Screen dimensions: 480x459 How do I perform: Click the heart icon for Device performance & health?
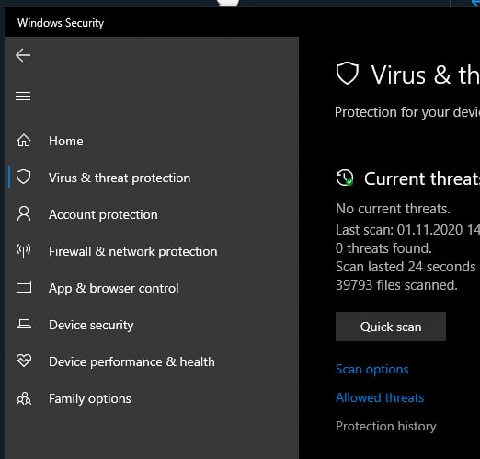(24, 361)
